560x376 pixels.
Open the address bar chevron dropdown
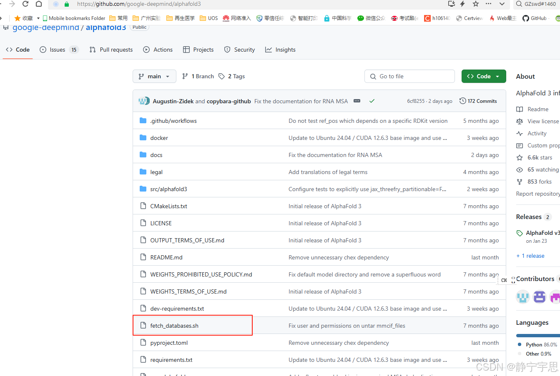click(502, 4)
